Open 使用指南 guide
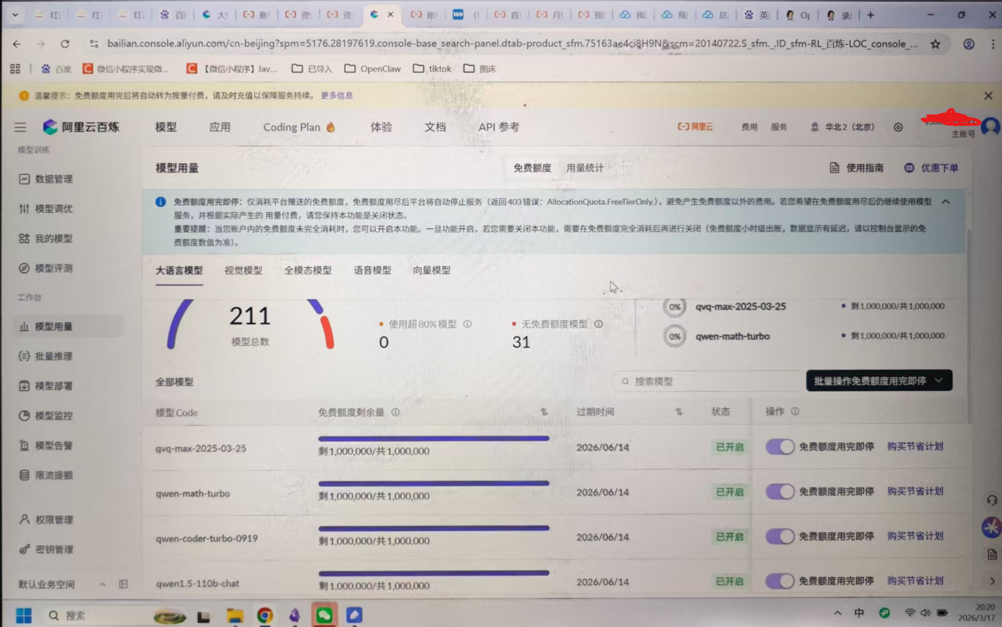Image resolution: width=1002 pixels, height=627 pixels. 857,168
